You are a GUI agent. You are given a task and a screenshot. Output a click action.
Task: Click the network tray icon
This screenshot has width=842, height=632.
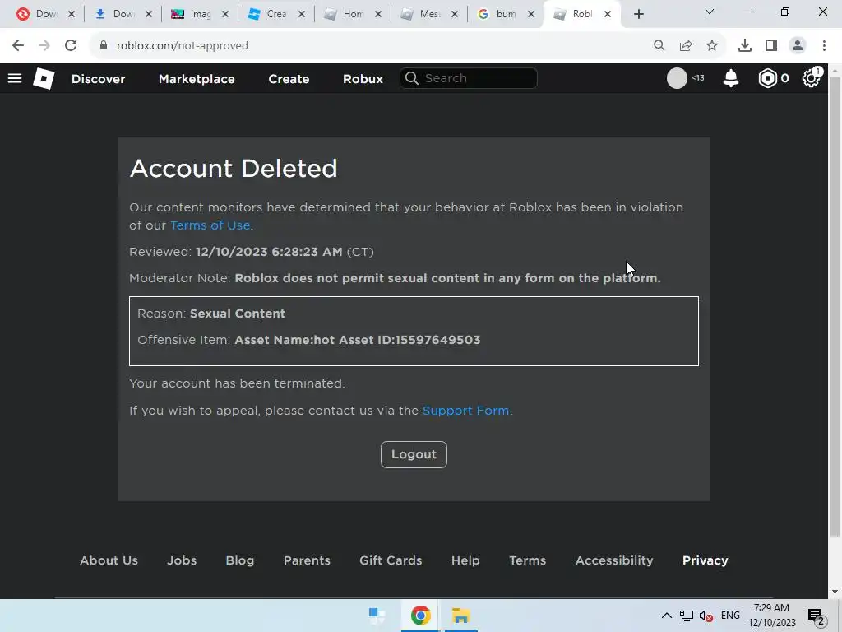tap(687, 616)
